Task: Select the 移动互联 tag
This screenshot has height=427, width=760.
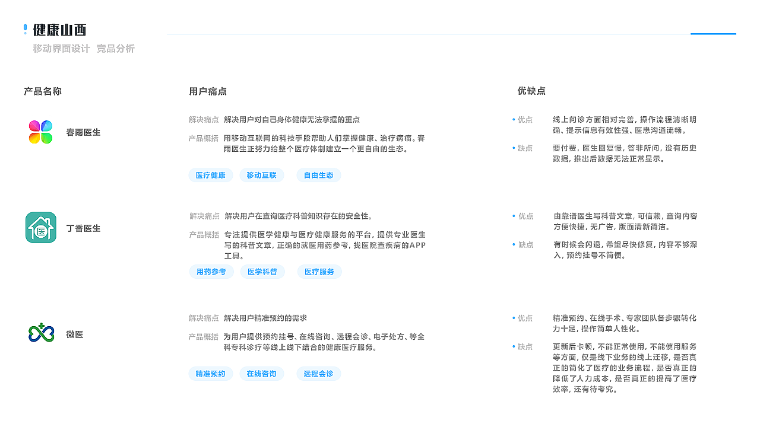Action: coord(262,175)
